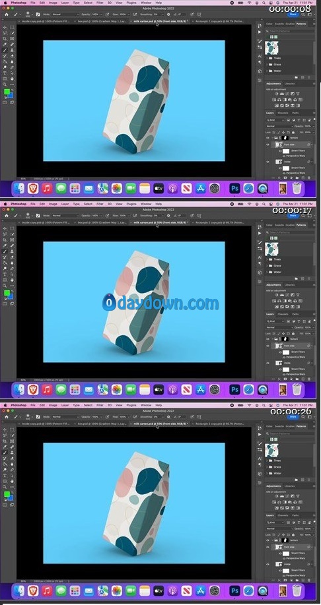The height and width of the screenshot is (605, 321).
Task: Open Photoshop from the Dock under the 00:00:08 frame
Action: coord(234,188)
